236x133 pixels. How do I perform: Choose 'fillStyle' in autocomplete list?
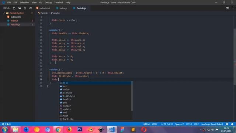pyautogui.click(x=95, y=96)
